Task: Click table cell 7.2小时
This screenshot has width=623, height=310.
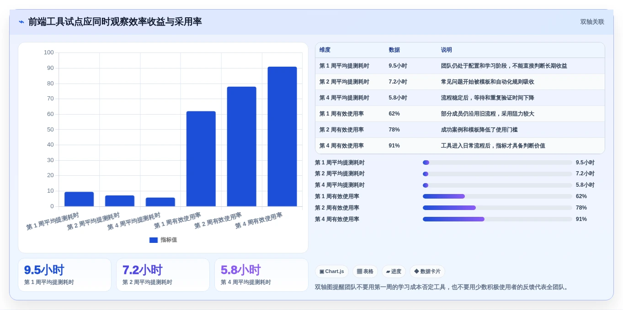Action: click(x=398, y=82)
